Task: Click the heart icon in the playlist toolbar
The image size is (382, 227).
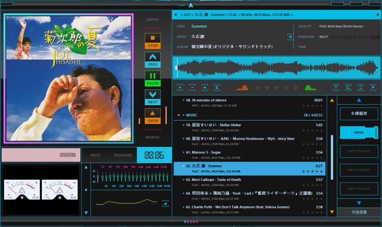Action: (x=205, y=88)
